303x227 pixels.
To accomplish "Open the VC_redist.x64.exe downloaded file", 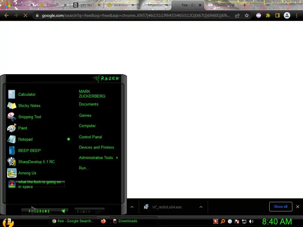I will (x=167, y=207).
